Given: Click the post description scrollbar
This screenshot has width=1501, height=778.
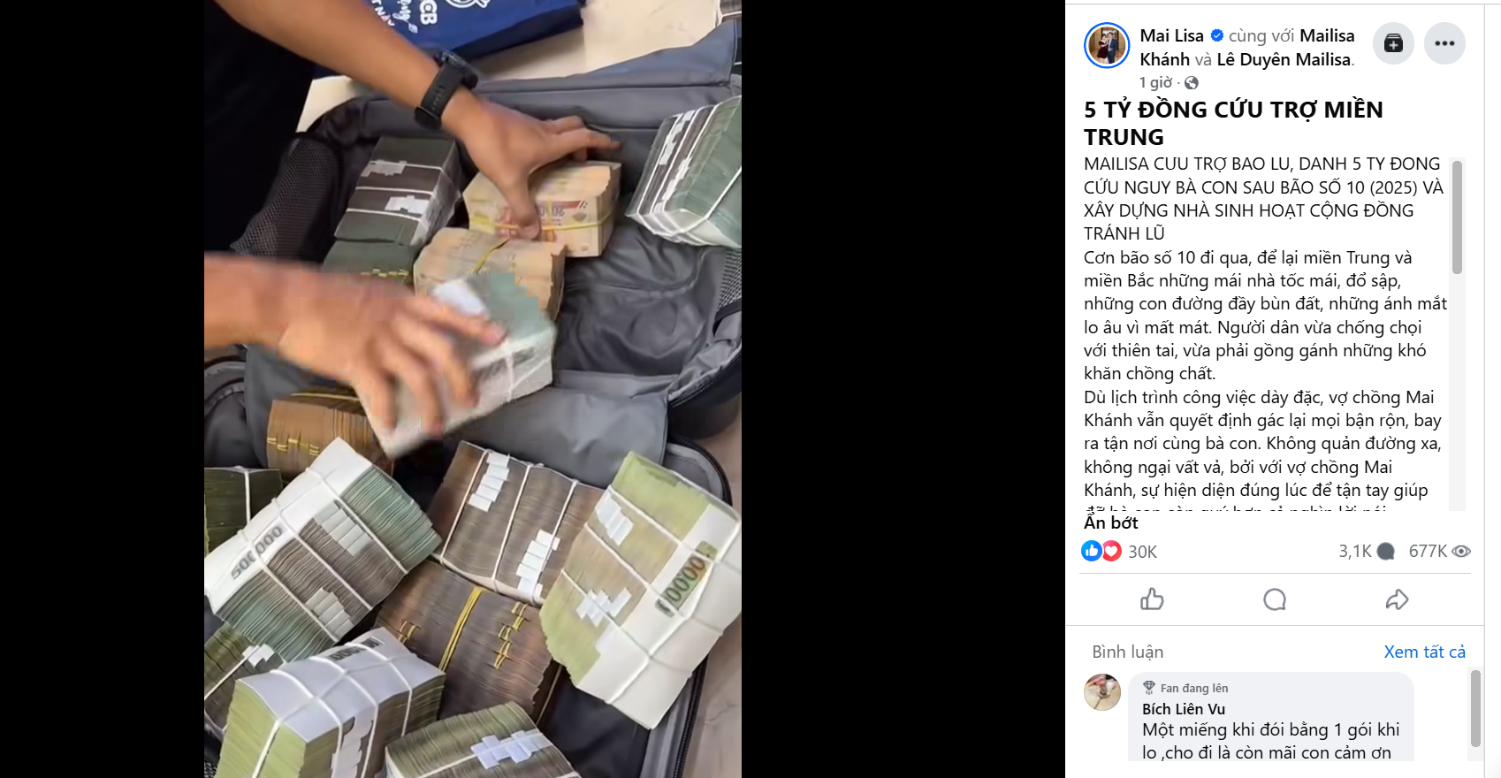Looking at the screenshot, I should tap(1457, 217).
